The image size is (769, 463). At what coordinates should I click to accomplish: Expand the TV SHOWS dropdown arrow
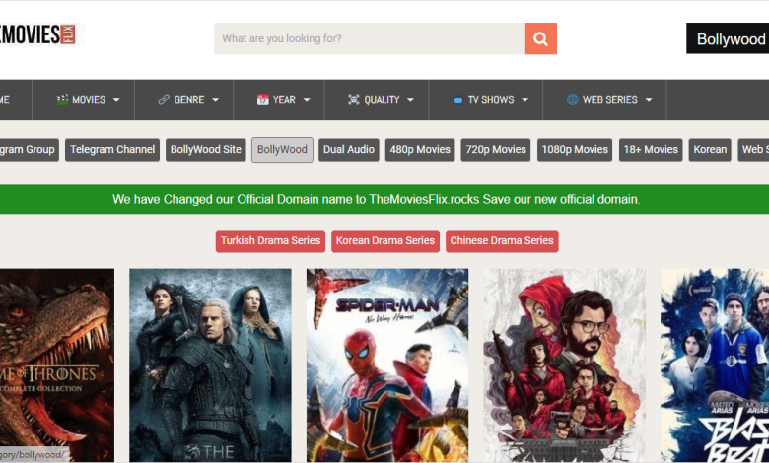point(524,99)
